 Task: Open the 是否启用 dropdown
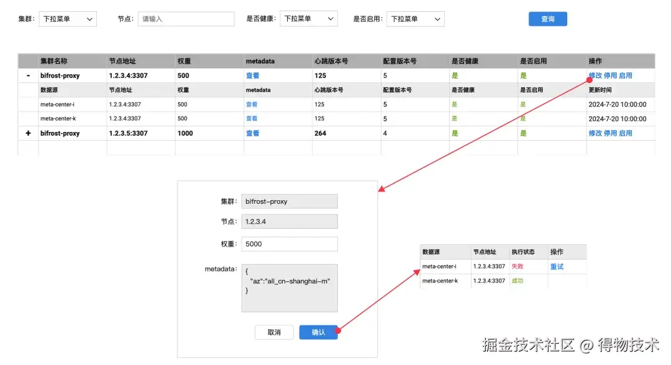[414, 19]
